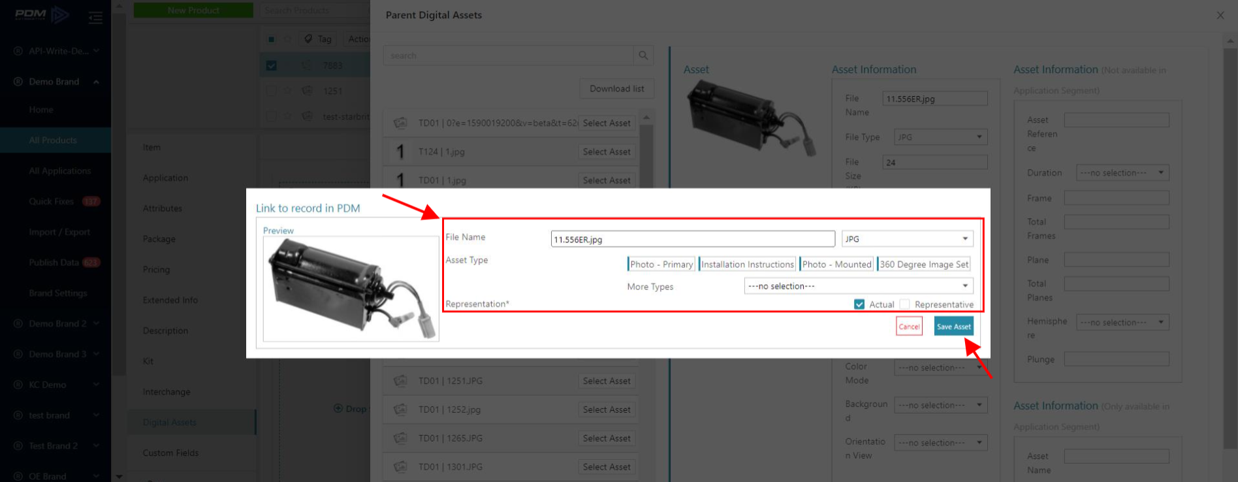Close the Parent Digital Assets panel
The width and height of the screenshot is (1238, 482).
click(x=1220, y=15)
